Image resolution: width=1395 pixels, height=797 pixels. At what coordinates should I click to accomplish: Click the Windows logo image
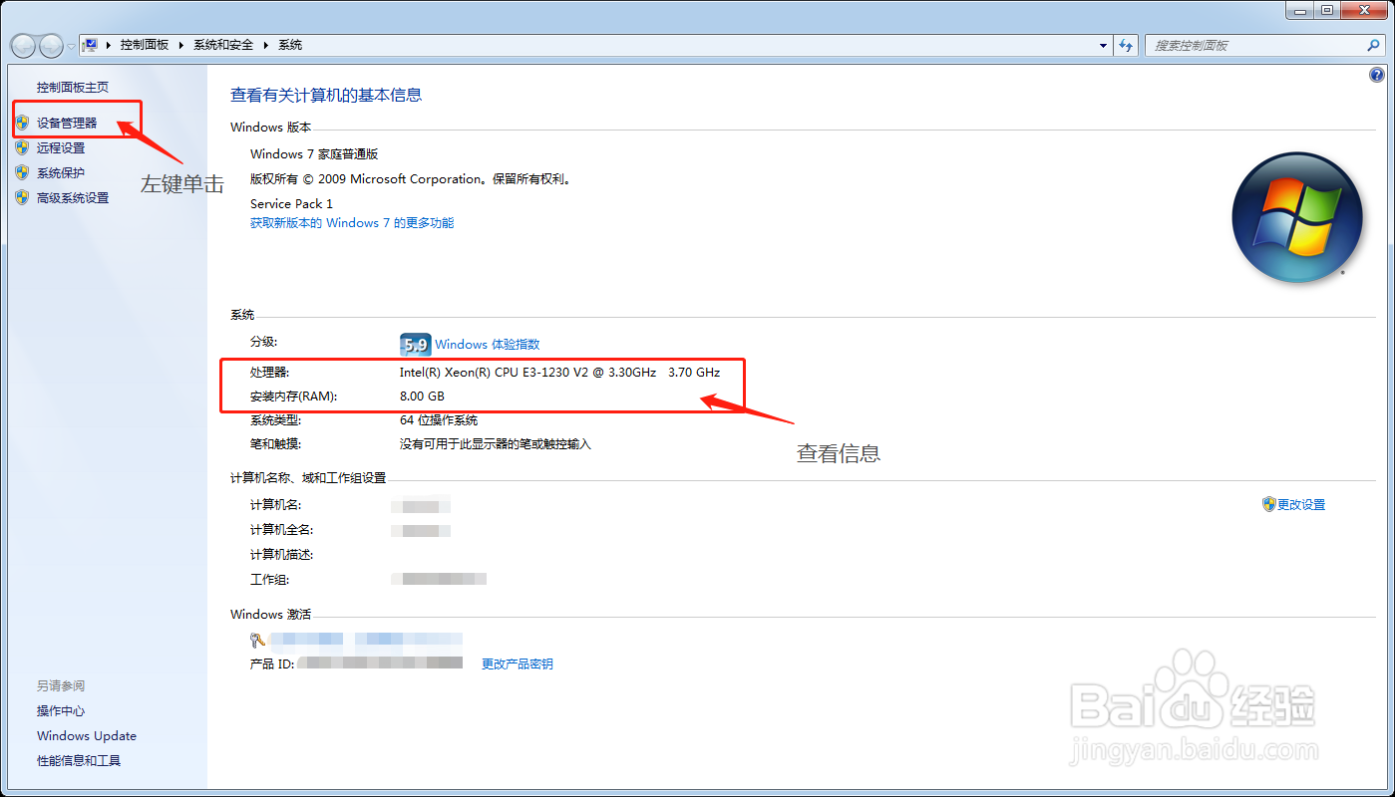(x=1297, y=216)
